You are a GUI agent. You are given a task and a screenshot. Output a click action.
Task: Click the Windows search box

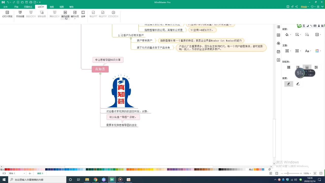37,180
